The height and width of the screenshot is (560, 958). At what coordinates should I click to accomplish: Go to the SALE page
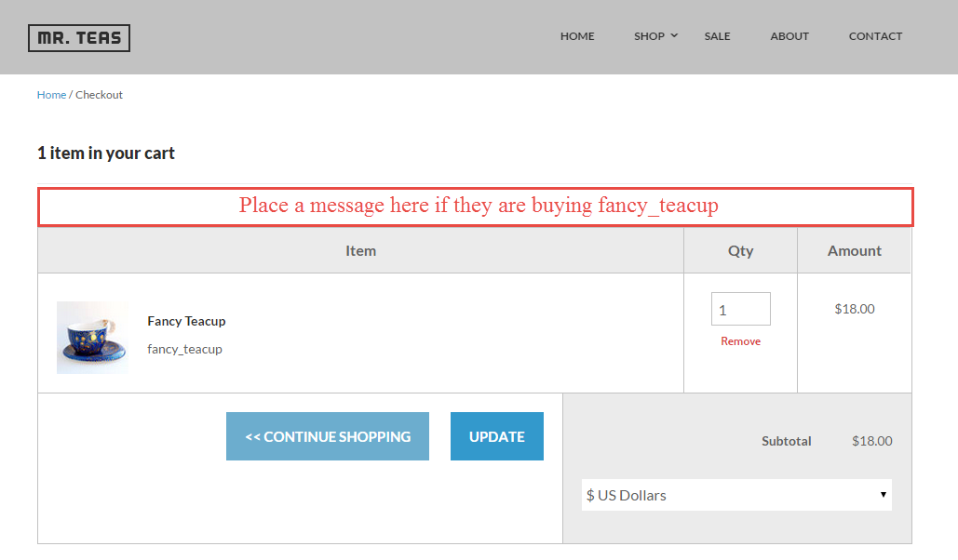click(x=717, y=36)
